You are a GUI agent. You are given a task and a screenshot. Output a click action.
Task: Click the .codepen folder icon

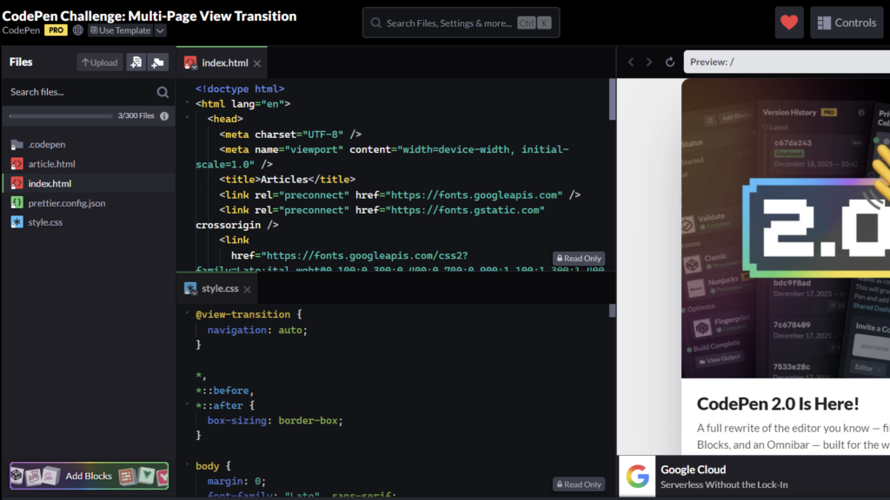click(x=17, y=145)
